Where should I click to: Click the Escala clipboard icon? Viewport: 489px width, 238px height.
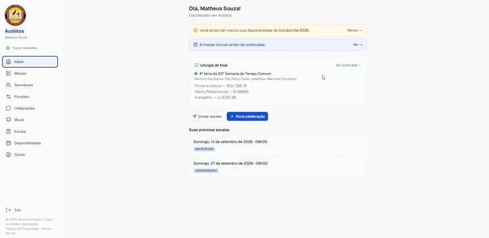(x=9, y=131)
